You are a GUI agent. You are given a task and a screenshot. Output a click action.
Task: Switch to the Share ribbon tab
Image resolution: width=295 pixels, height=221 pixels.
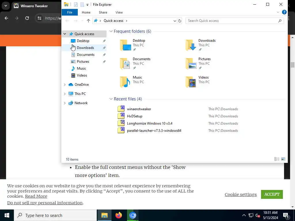click(103, 12)
